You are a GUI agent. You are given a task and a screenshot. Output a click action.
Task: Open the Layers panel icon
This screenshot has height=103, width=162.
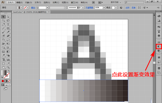pos(159,68)
